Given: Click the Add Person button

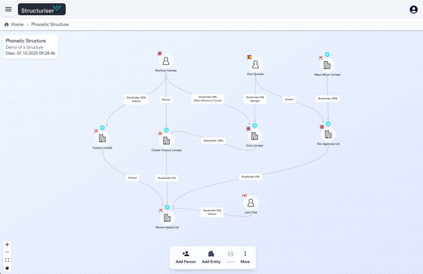Looking at the screenshot, I should click(x=186, y=257).
